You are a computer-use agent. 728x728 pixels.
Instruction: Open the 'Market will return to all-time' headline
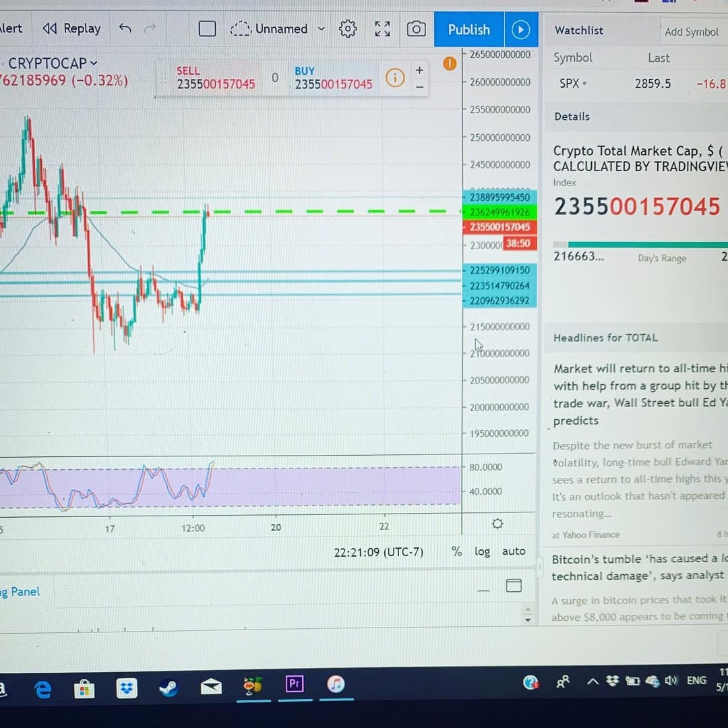click(x=641, y=394)
